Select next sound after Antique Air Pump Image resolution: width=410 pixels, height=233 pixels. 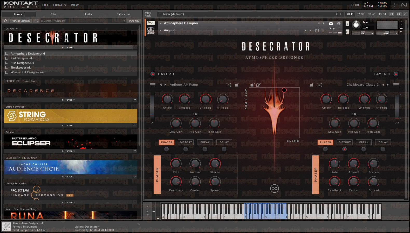click(165, 85)
